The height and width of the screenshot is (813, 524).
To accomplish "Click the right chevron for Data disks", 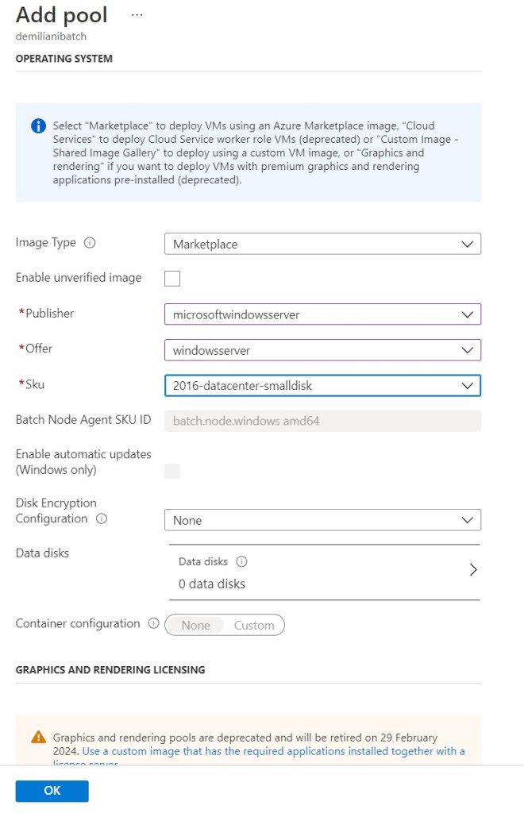I will 473,570.
